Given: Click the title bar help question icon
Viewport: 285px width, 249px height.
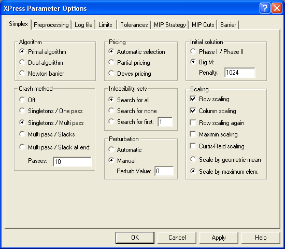Looking at the screenshot, I should 265,8.
